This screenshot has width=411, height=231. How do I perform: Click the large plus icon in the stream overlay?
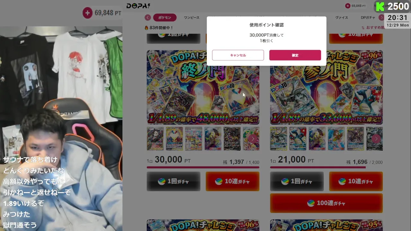(x=87, y=13)
